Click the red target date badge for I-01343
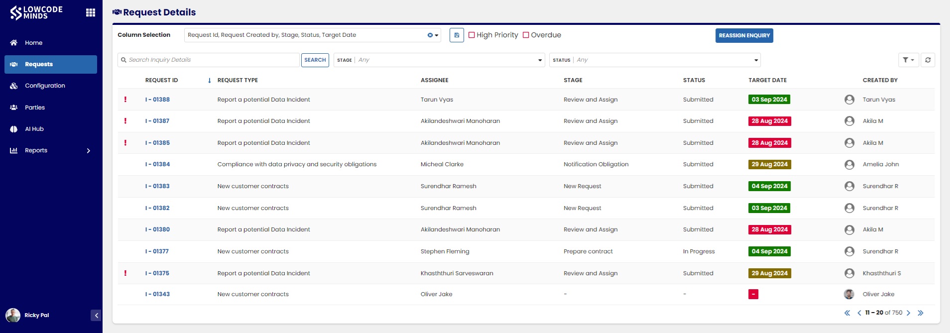This screenshot has height=333, width=950. (753, 294)
